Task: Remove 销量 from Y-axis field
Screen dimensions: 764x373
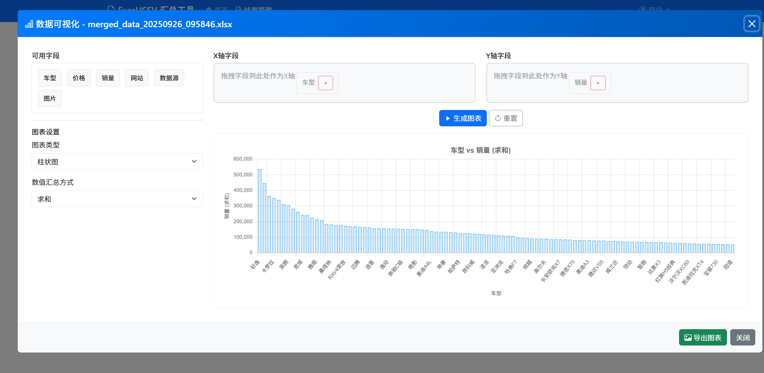Action: [598, 83]
